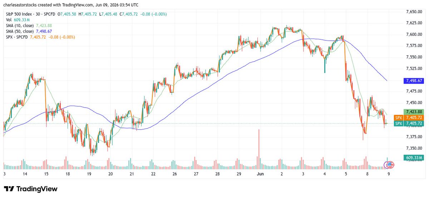Click date label 19 on time axis
This screenshot has width=429, height=199.
89,174
